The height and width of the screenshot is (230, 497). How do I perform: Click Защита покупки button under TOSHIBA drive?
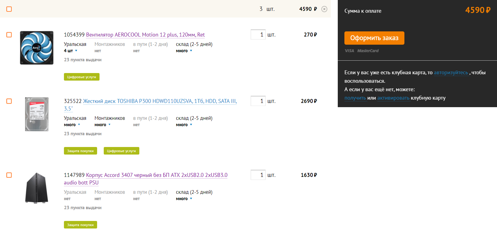pos(81,151)
